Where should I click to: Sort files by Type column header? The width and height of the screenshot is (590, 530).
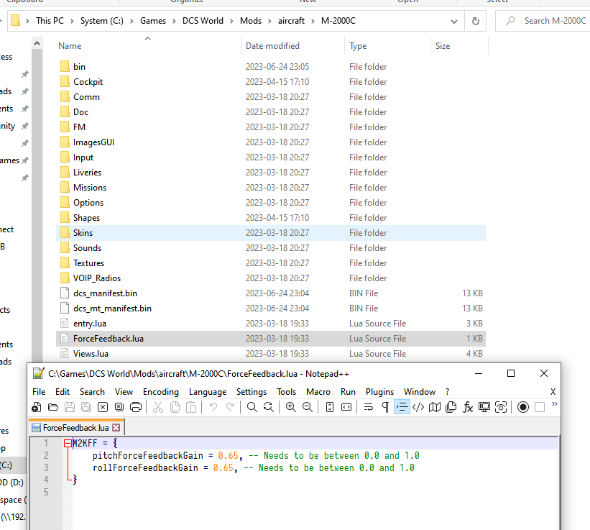point(387,46)
